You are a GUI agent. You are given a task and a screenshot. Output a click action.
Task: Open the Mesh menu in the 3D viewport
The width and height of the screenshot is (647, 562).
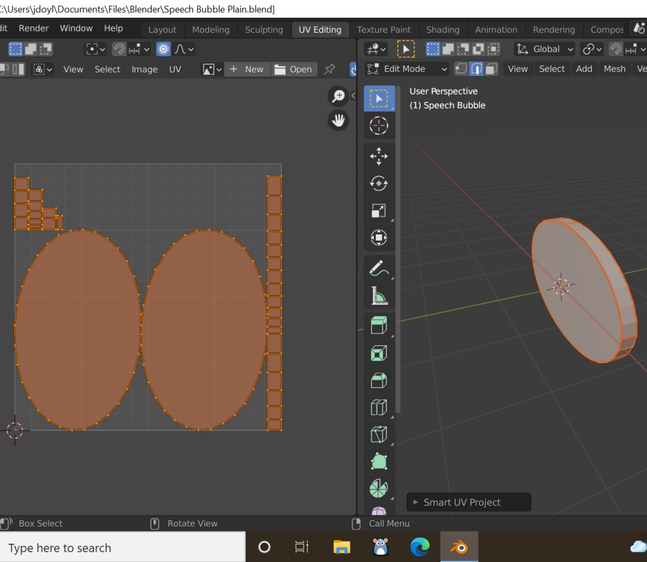click(x=614, y=69)
